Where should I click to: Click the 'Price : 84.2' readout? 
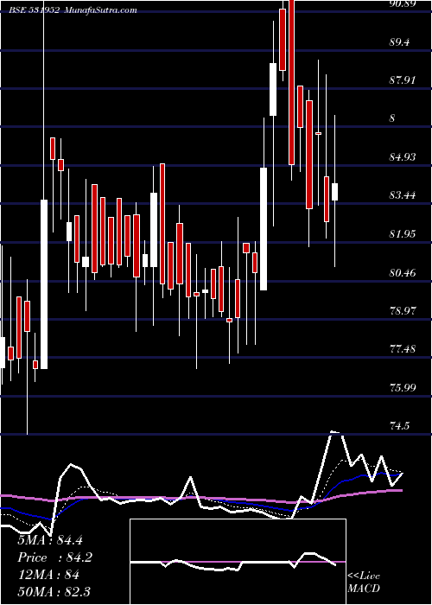click(x=54, y=557)
